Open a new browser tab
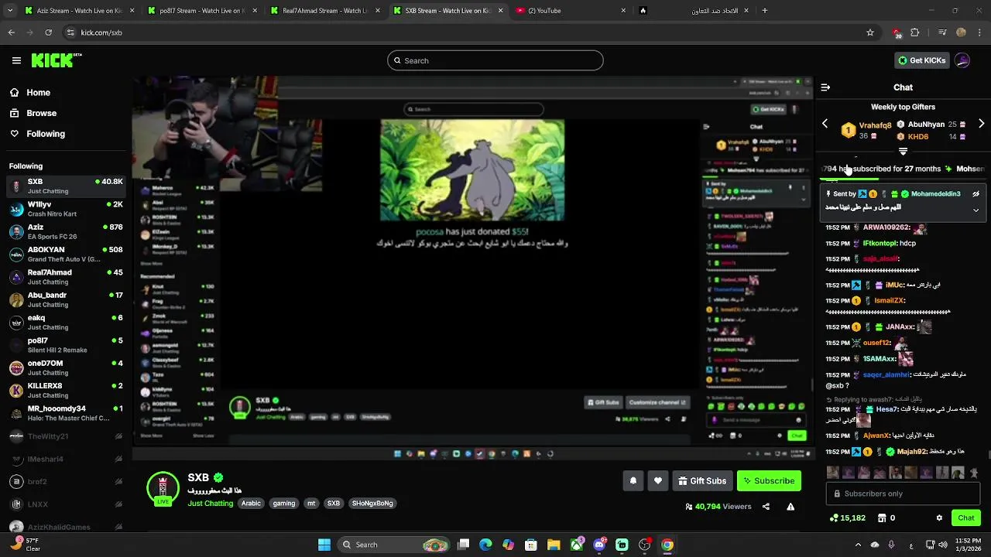 click(x=764, y=11)
